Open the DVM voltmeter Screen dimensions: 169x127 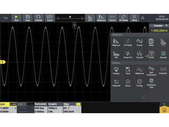151,55
